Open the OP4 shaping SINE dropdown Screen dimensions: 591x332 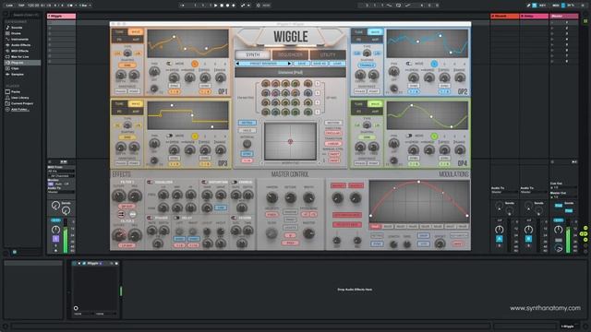point(367,137)
